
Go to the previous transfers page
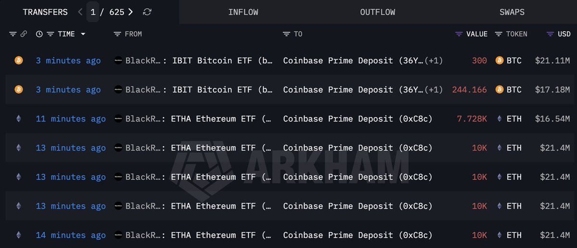coord(80,12)
